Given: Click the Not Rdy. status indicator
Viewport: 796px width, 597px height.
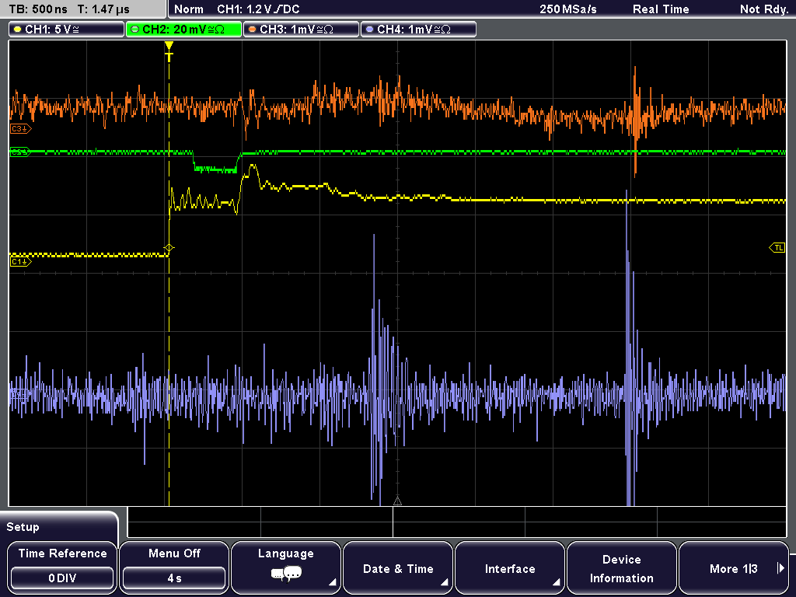Looking at the screenshot, I should 763,9.
